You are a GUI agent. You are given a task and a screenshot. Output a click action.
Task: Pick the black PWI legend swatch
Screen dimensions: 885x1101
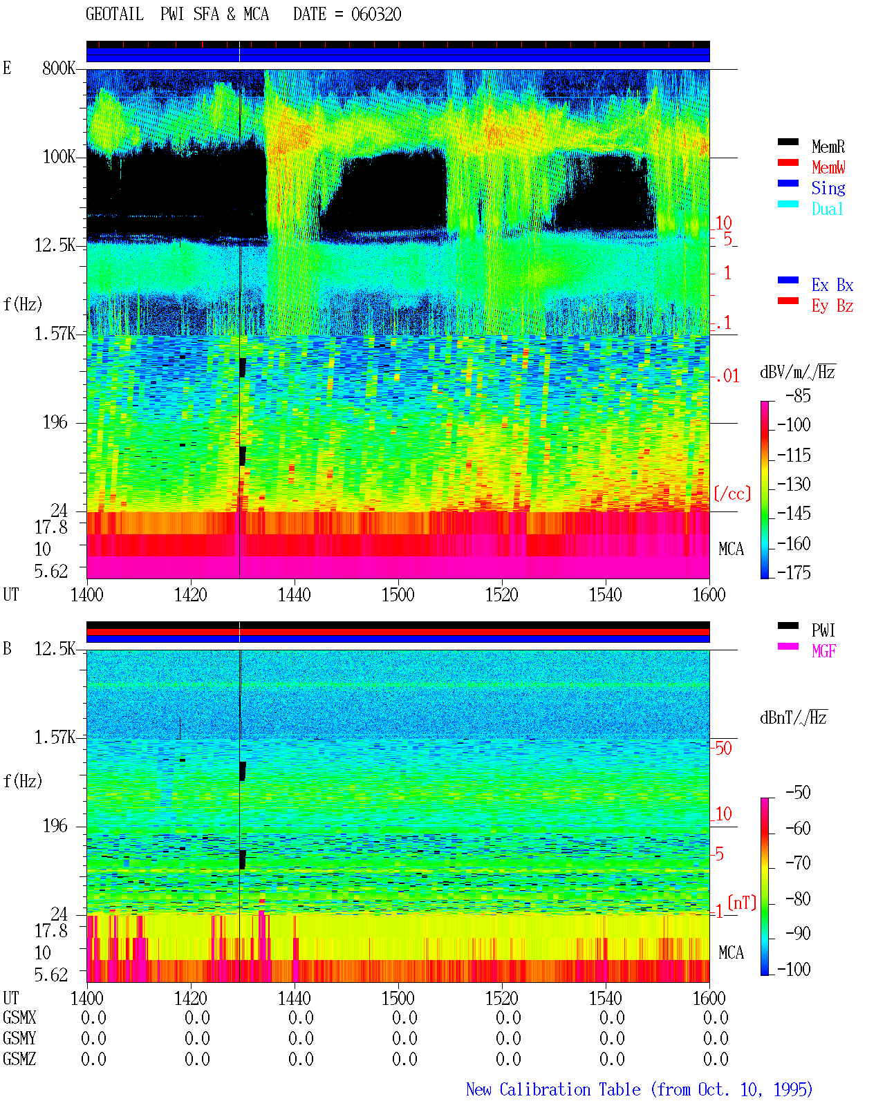click(x=788, y=626)
